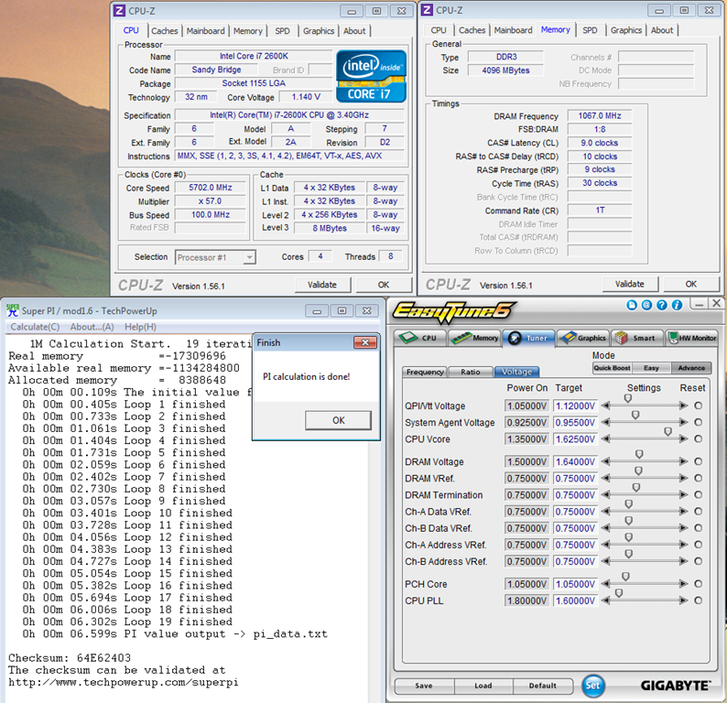The width and height of the screenshot is (727, 703).
Task: Increase PCH Core voltage with right arrow
Action: coord(683,584)
